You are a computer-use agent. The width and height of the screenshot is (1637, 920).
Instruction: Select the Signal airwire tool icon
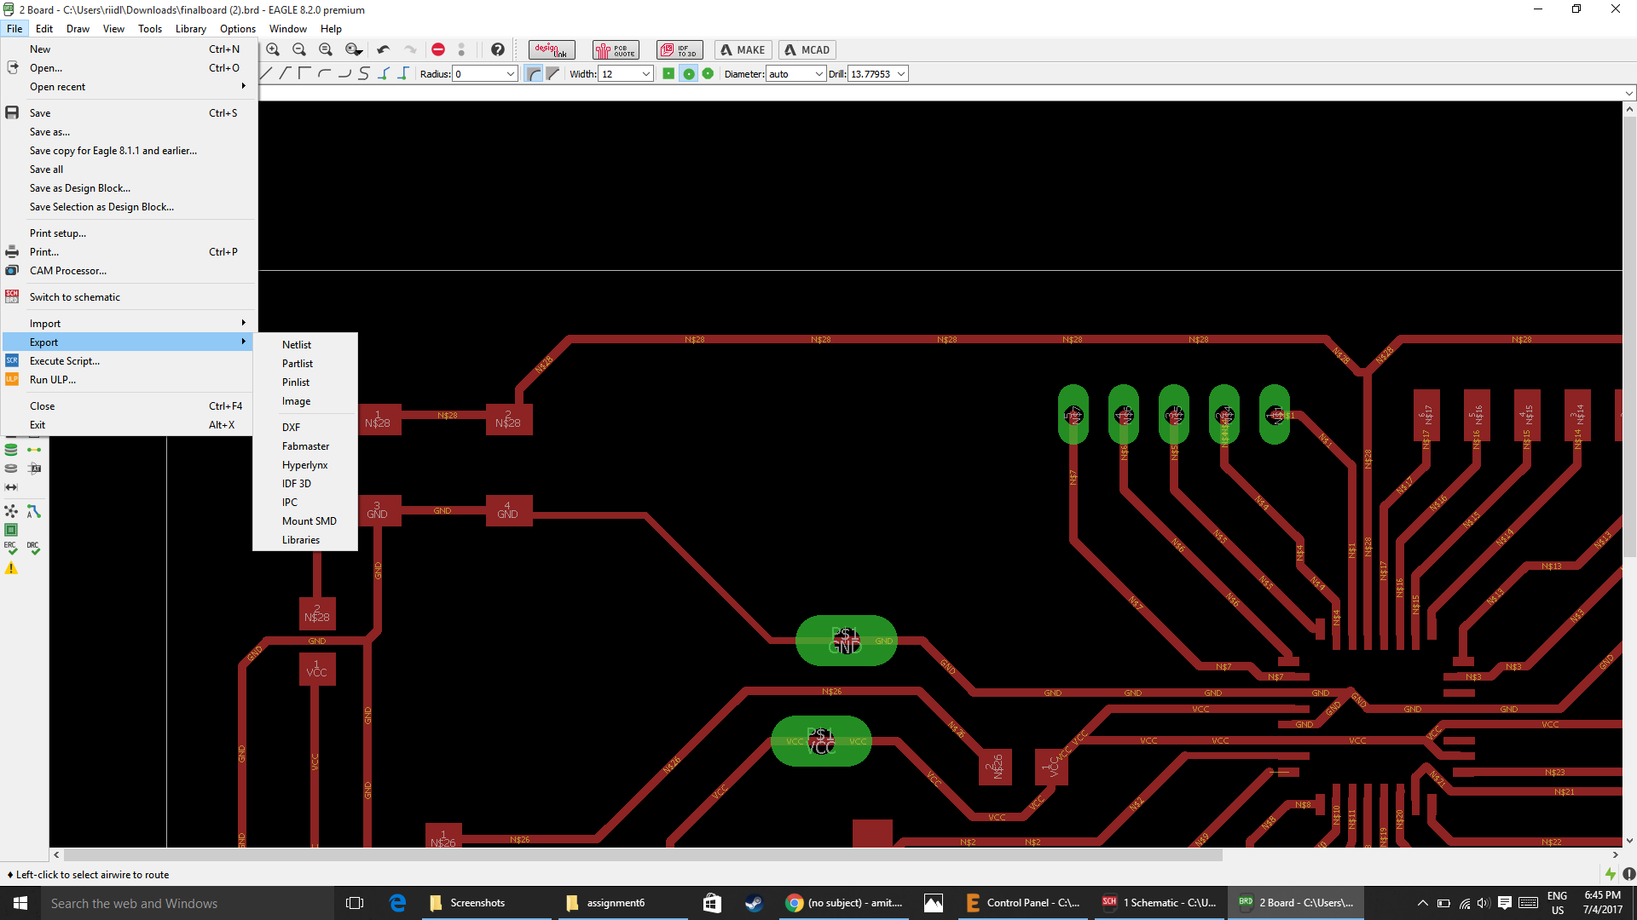(x=33, y=449)
